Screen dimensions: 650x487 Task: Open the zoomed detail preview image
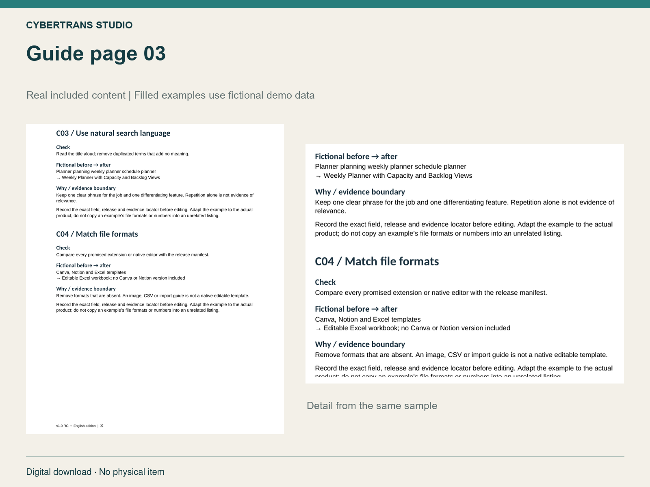pyautogui.click(x=465, y=264)
